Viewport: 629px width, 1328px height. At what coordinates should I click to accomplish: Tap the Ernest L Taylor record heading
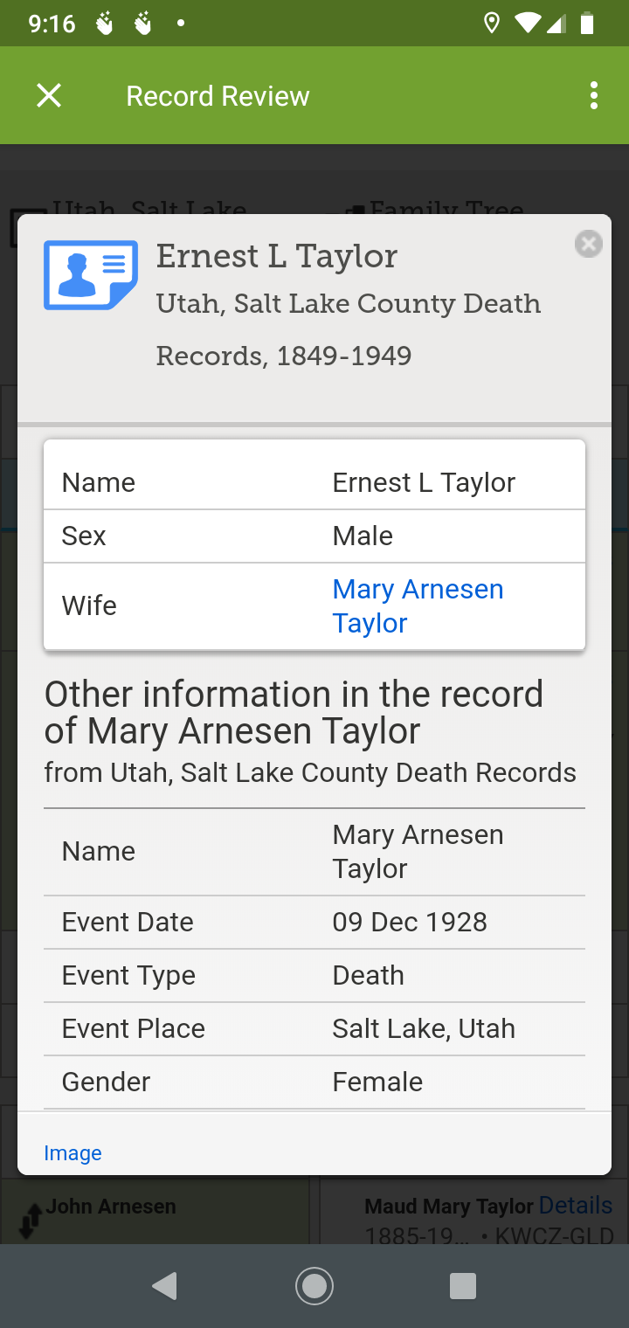277,256
